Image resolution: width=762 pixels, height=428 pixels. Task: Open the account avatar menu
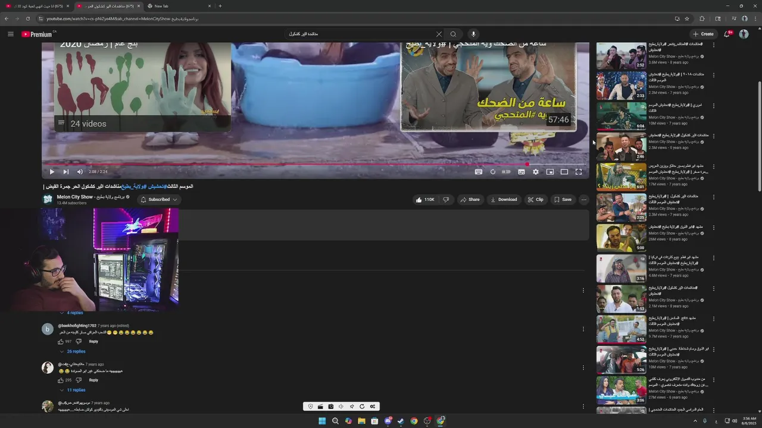[x=744, y=34]
